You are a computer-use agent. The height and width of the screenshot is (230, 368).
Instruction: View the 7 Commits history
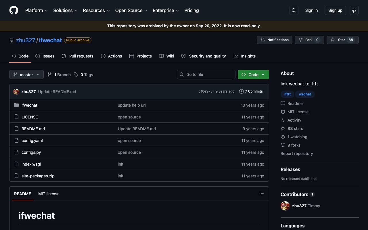click(251, 91)
